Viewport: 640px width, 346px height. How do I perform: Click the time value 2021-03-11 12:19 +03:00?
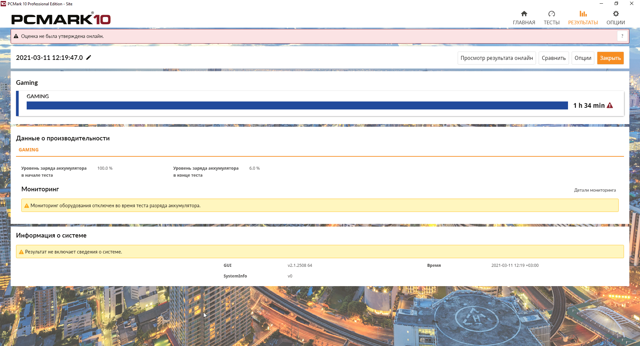click(515, 265)
